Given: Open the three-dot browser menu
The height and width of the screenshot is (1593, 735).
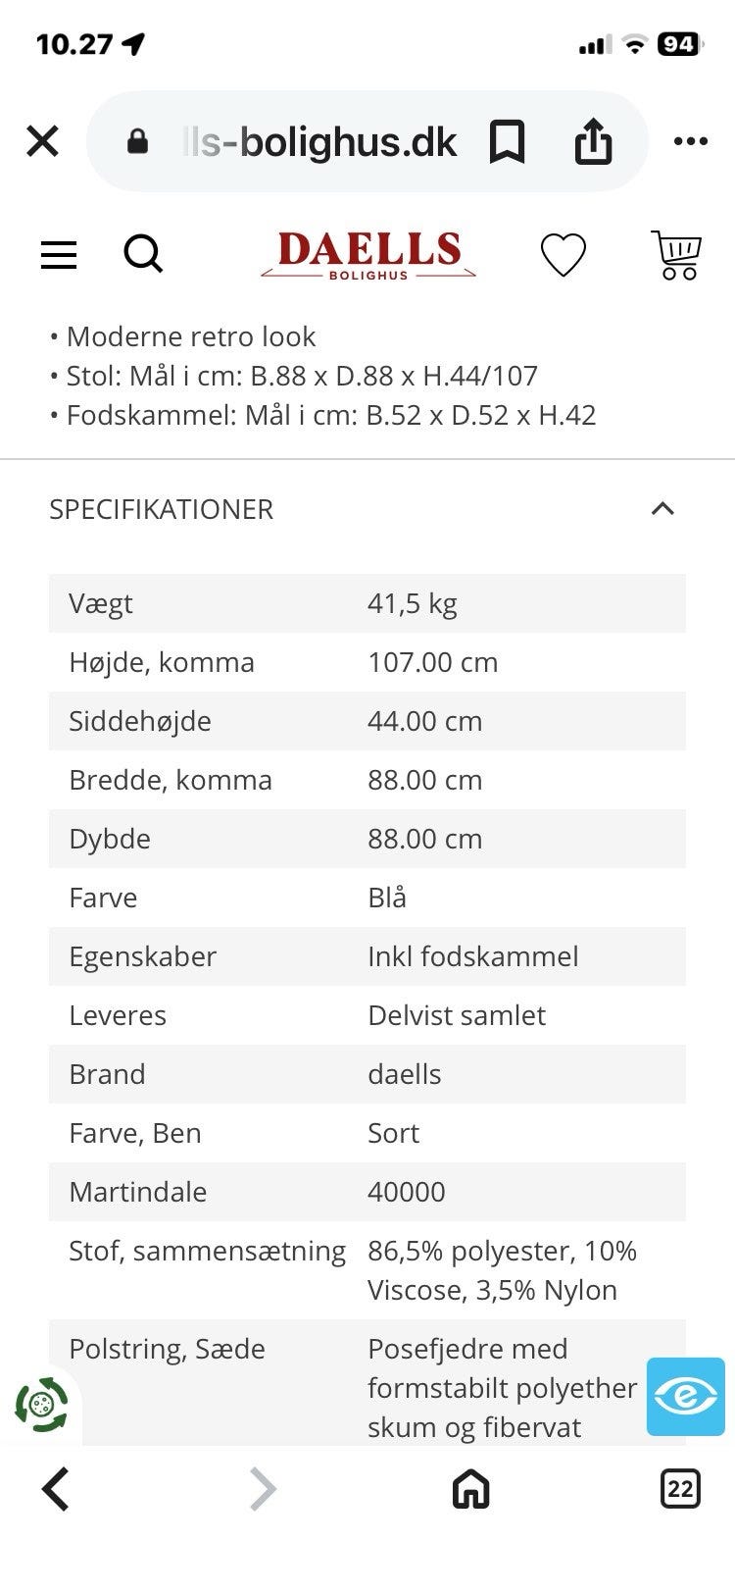Looking at the screenshot, I should pos(691,142).
